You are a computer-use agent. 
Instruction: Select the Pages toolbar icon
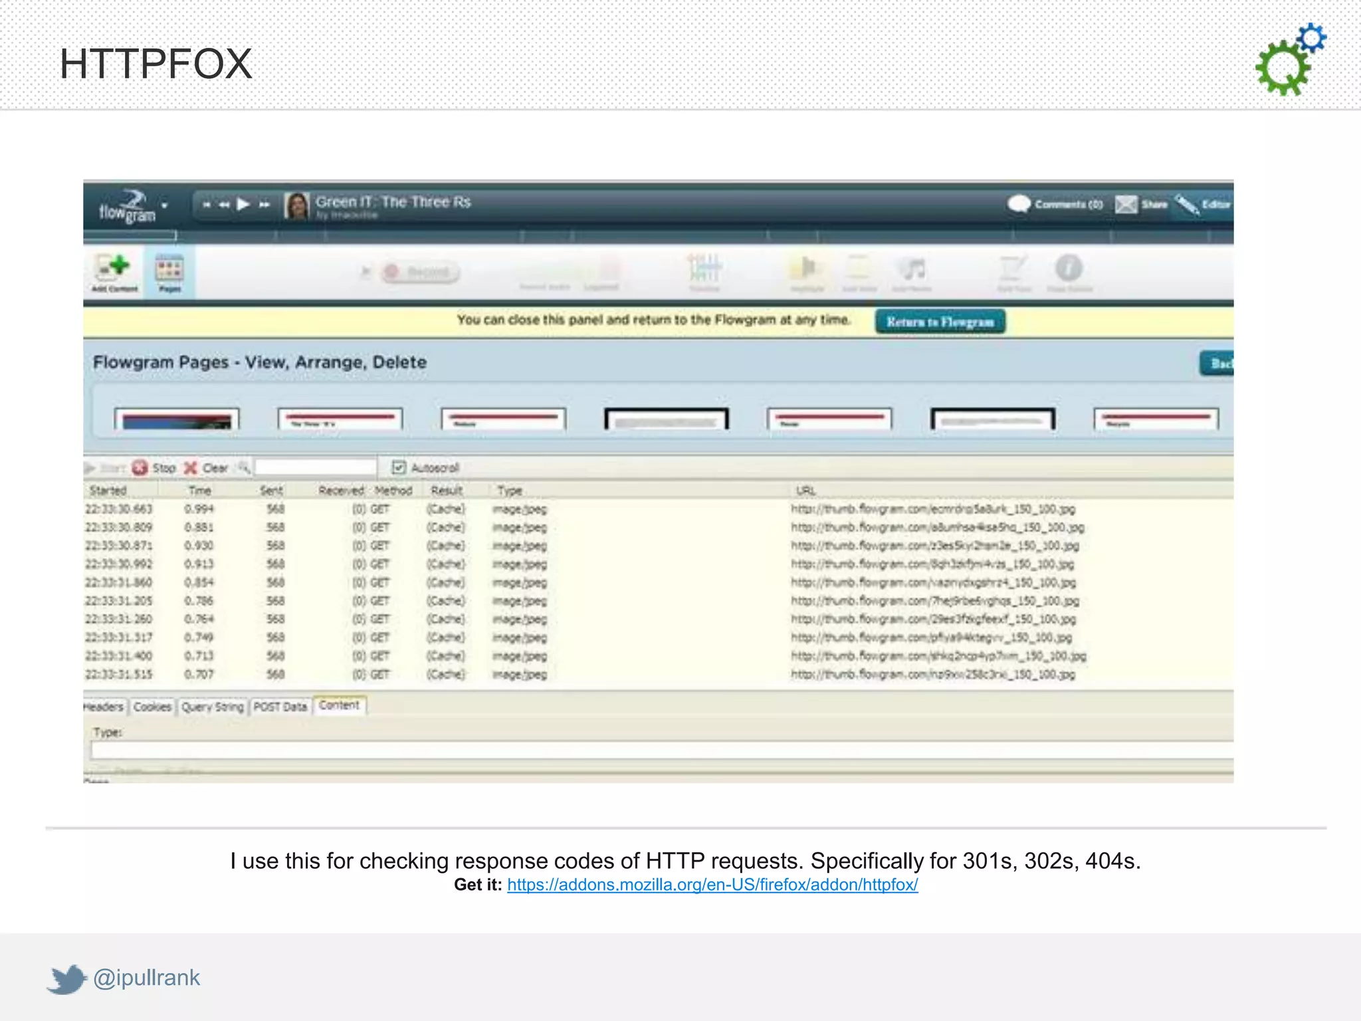pos(169,273)
